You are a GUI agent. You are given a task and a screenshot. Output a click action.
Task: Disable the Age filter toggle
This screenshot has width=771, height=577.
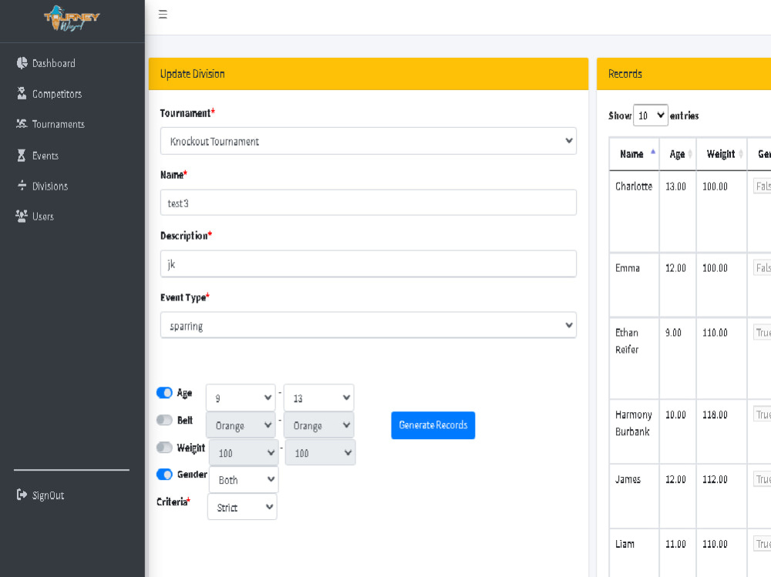[164, 393]
